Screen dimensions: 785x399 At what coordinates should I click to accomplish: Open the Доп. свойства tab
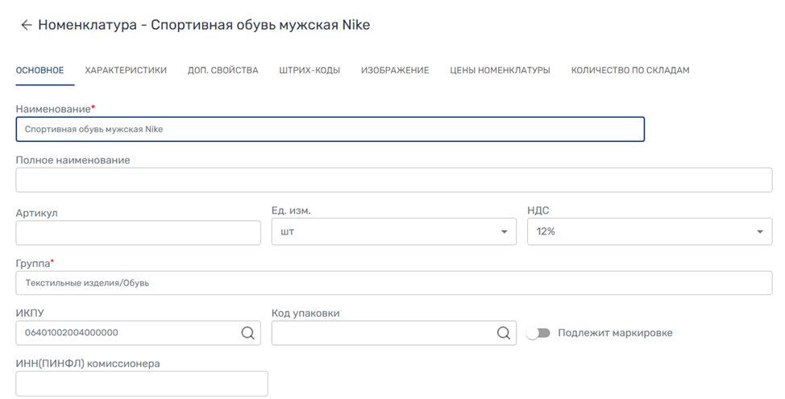coord(222,71)
